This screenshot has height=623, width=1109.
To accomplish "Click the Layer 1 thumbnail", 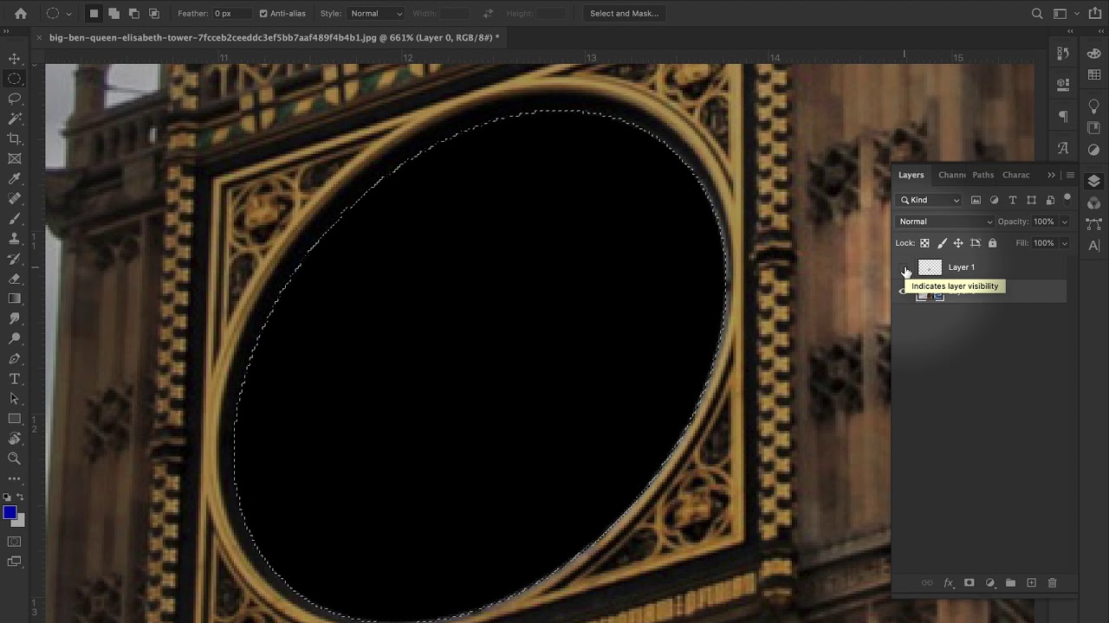I will point(930,267).
